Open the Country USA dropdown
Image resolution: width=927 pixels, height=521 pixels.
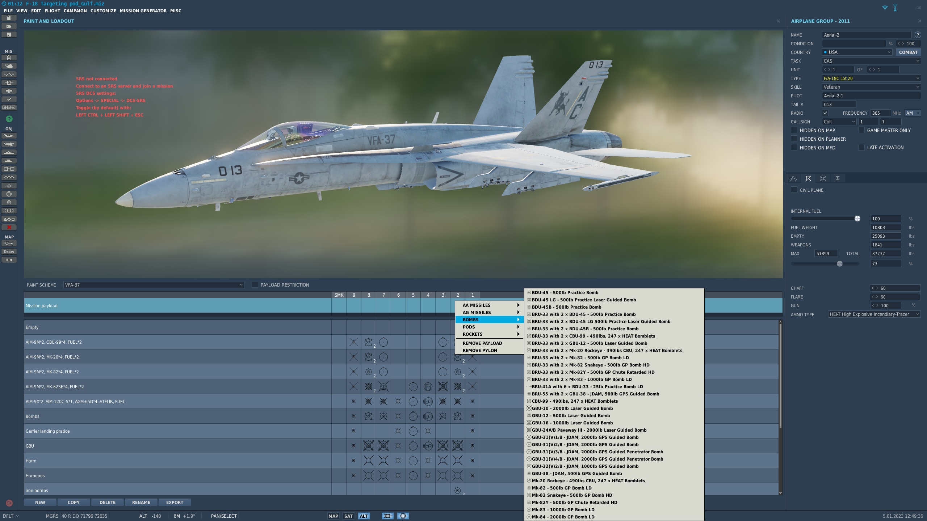(x=857, y=52)
